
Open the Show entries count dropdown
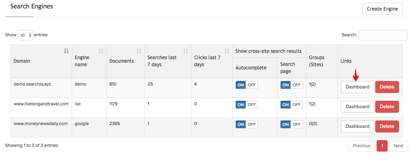coord(25,35)
